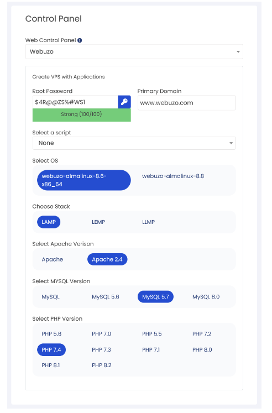Select PHP 8.1 version

point(50,365)
